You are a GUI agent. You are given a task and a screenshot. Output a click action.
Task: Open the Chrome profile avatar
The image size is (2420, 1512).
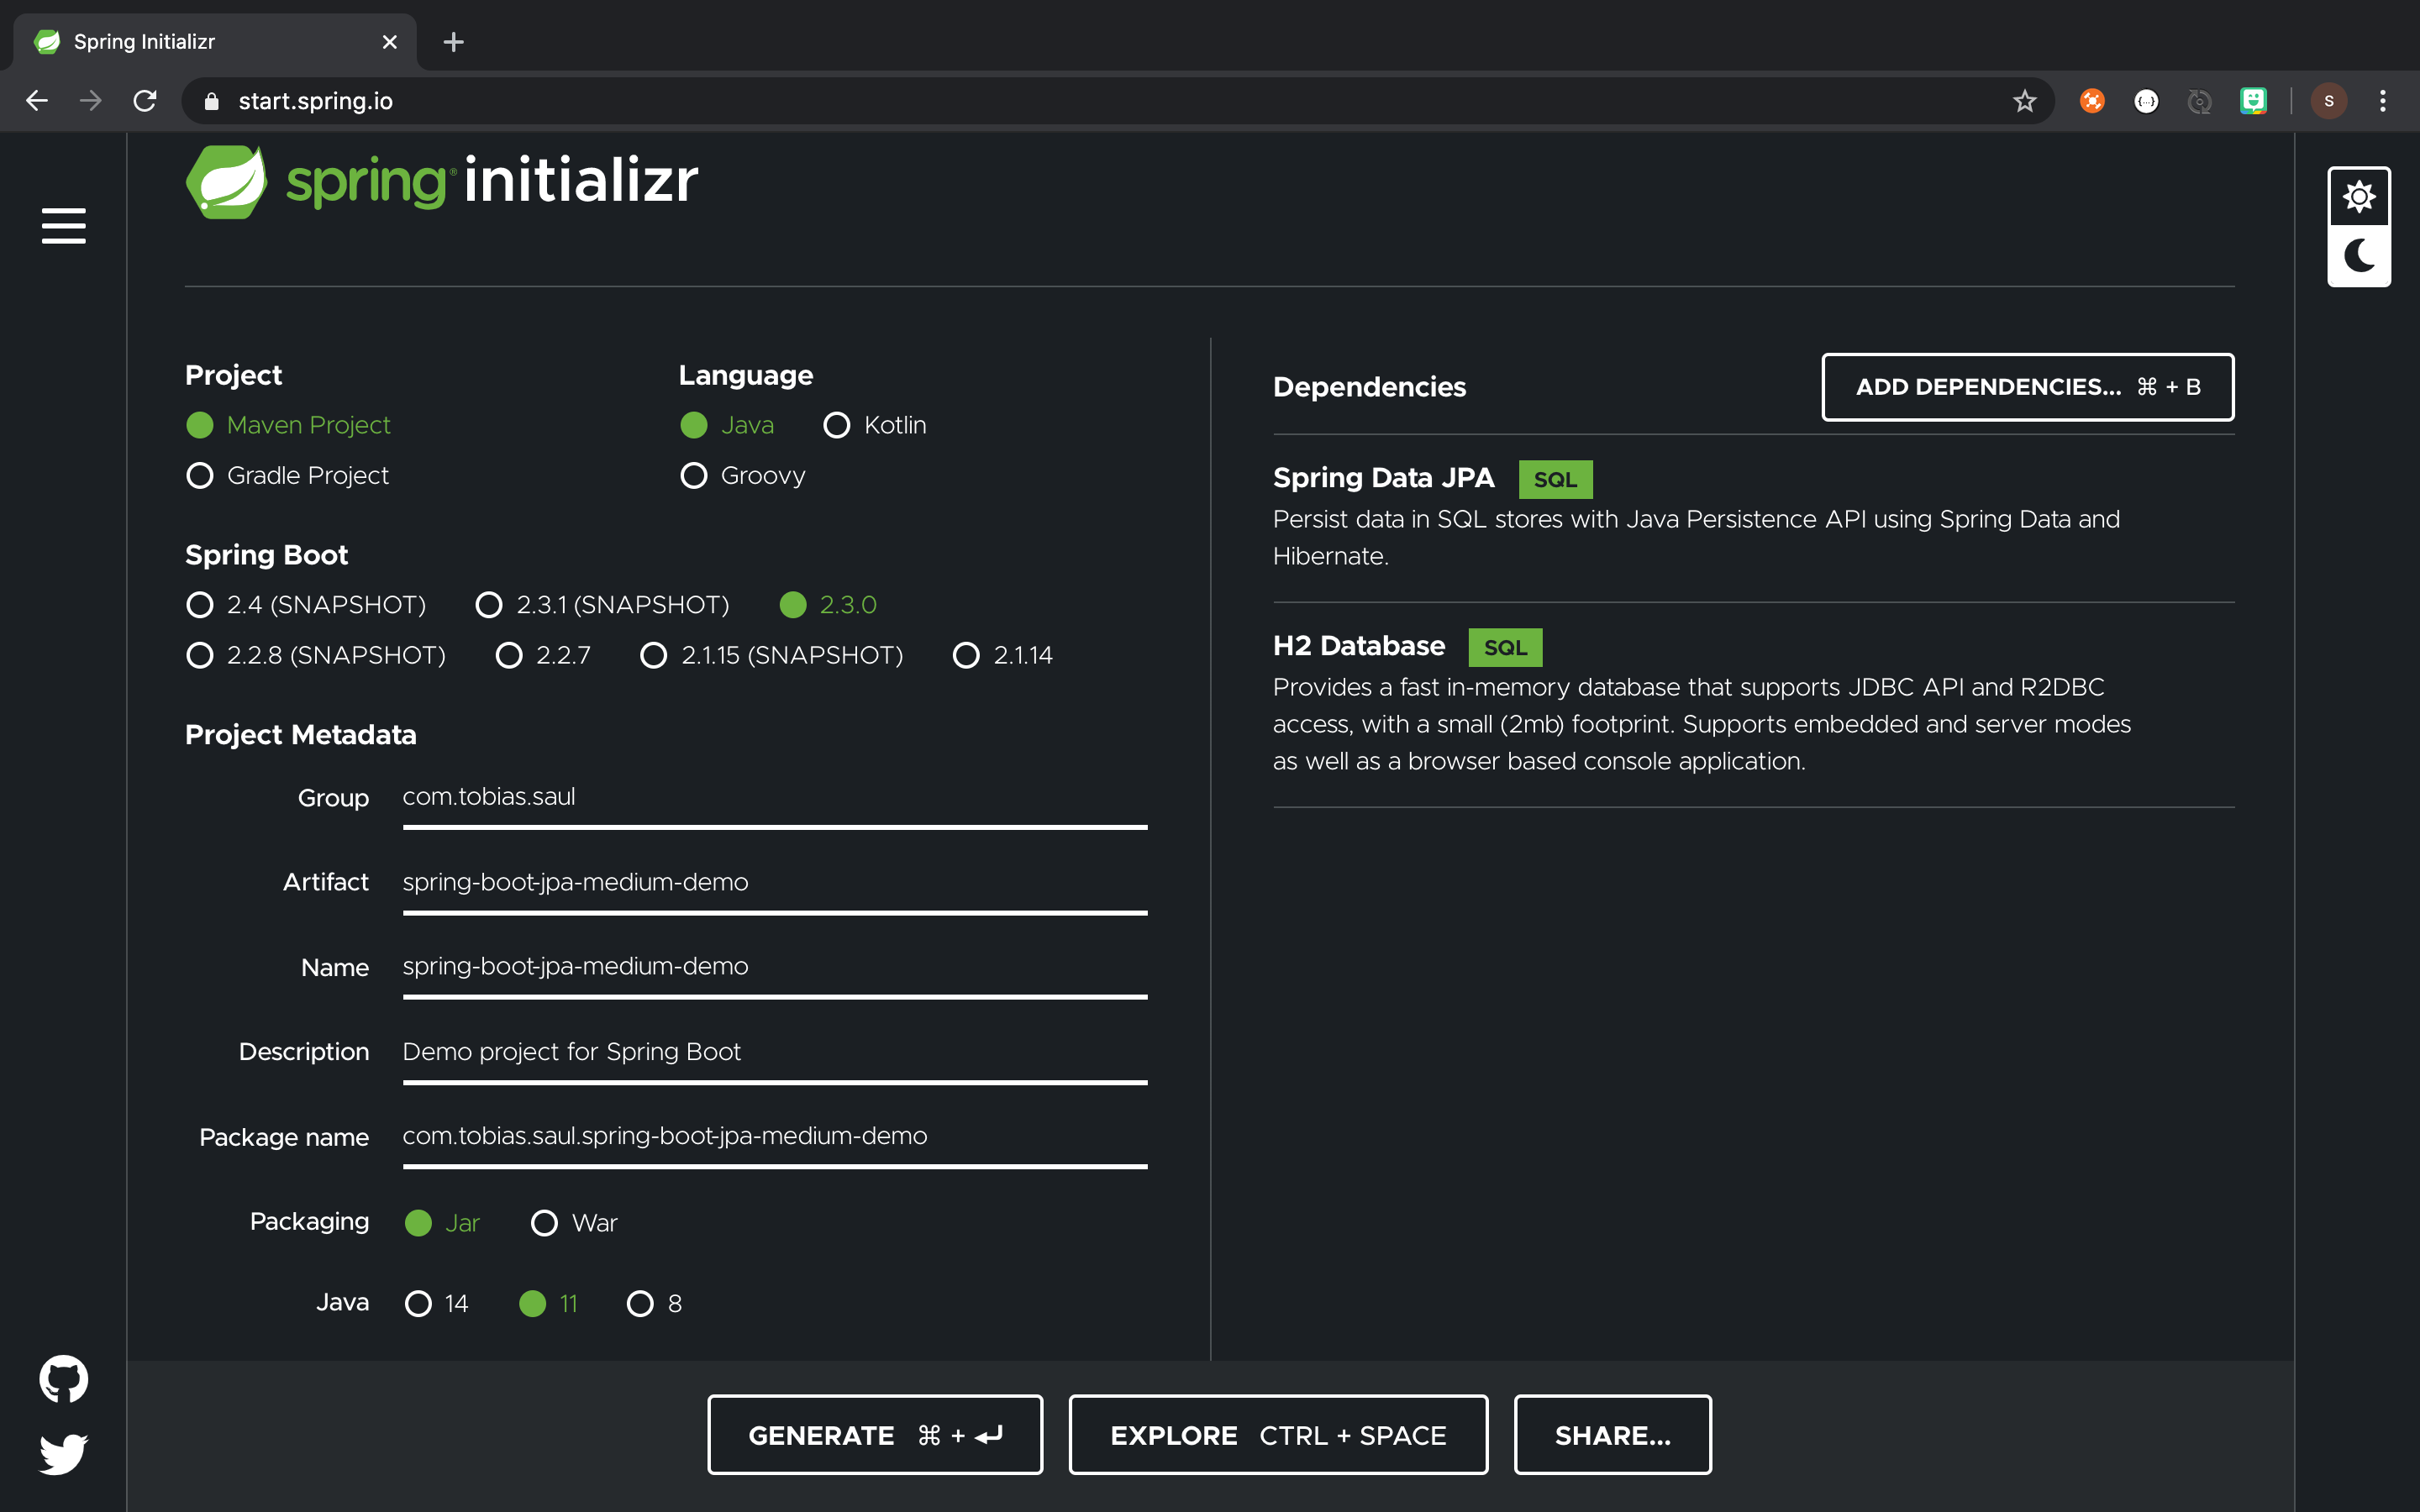tap(2329, 101)
